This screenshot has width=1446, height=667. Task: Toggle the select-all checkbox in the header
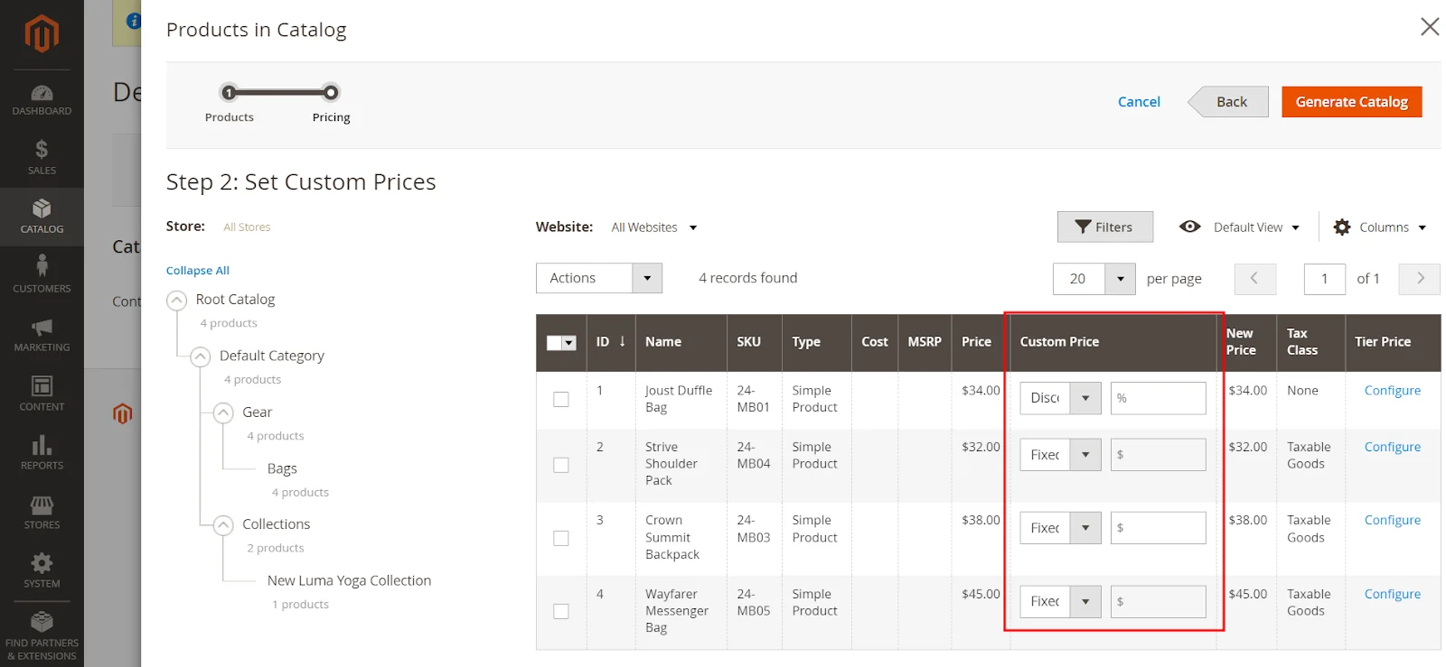coord(554,343)
